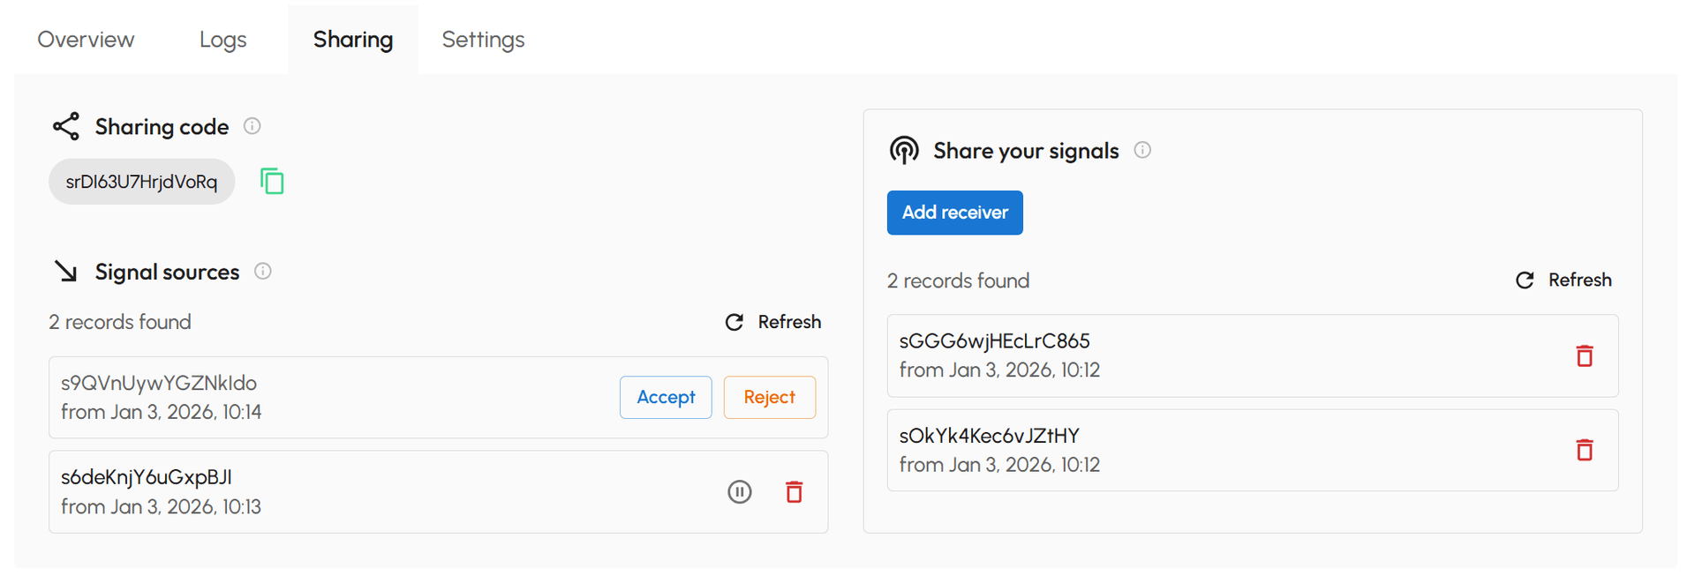The height and width of the screenshot is (583, 1695).
Task: Click the broadcast icon beside Share your signals
Action: pos(903,150)
